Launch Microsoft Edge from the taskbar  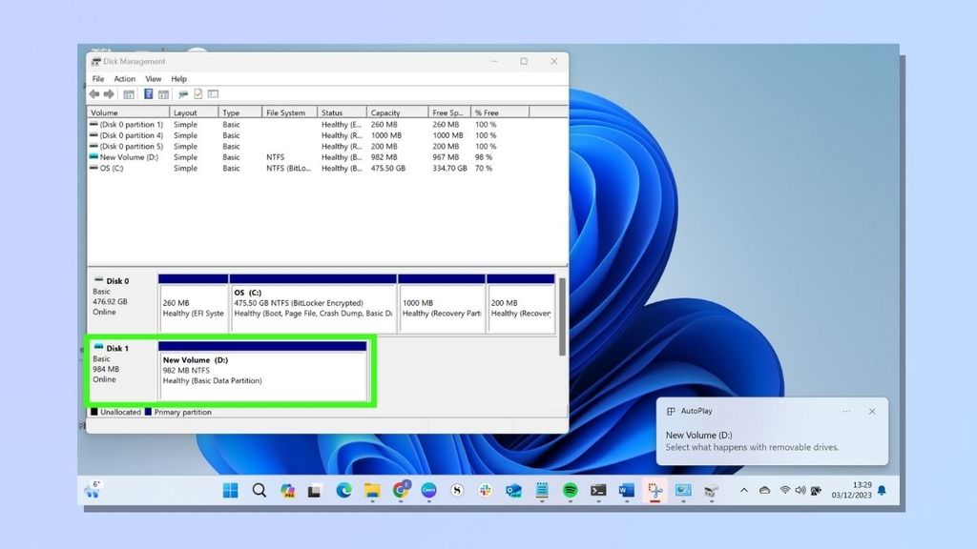(343, 491)
